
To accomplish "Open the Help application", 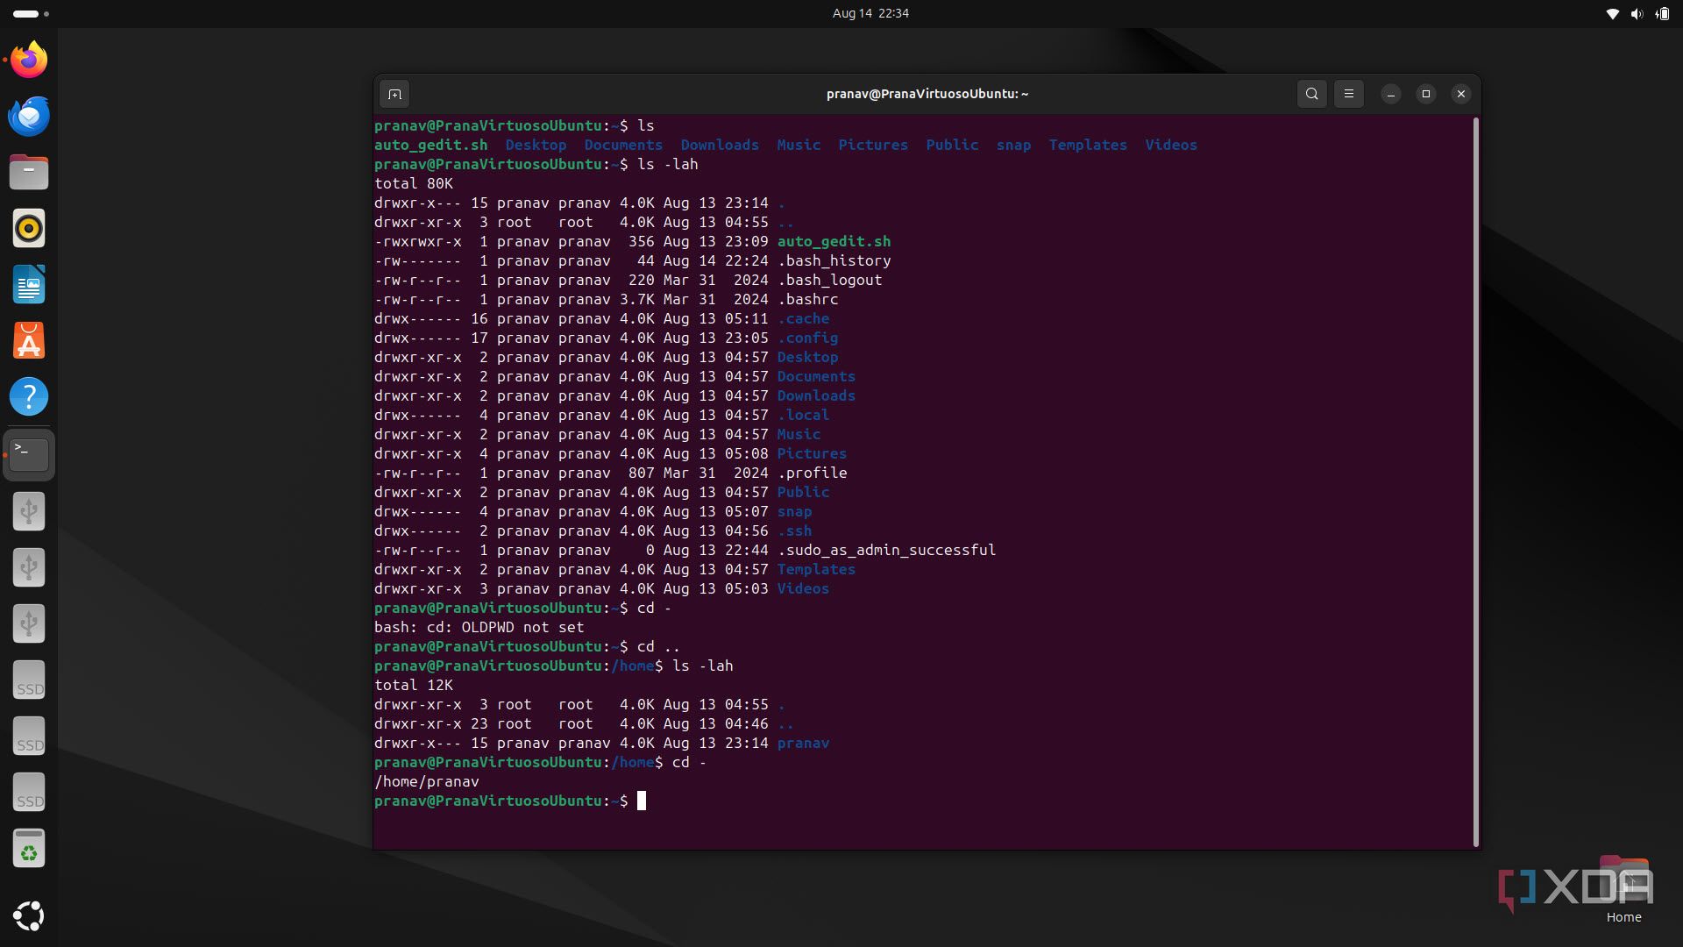I will (29, 396).
